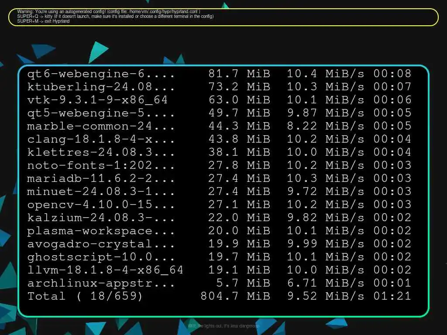This screenshot has width=447, height=335.
Task: Click the 27.8 MiB size for noto-fonts
Action: pos(239,165)
